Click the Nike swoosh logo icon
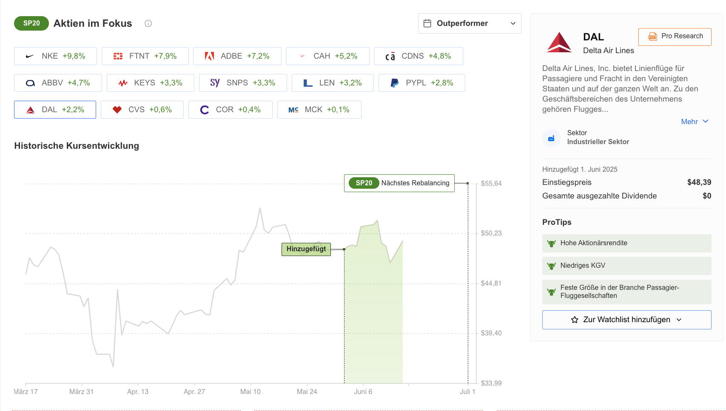This screenshot has height=411, width=726. coord(30,56)
